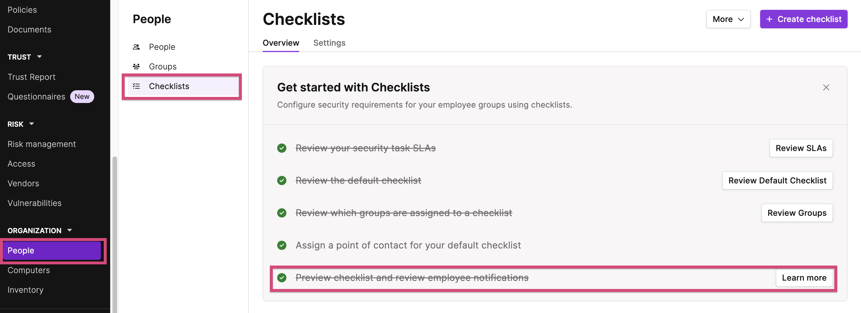
Task: Click green check for Preview checklist and notifications
Action: tap(282, 278)
